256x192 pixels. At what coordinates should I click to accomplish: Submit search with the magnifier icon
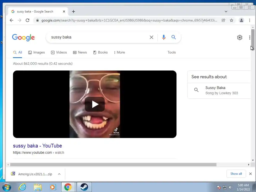(x=173, y=37)
